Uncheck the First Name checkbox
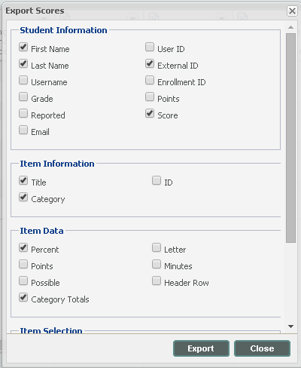The width and height of the screenshot is (301, 368). (23, 47)
